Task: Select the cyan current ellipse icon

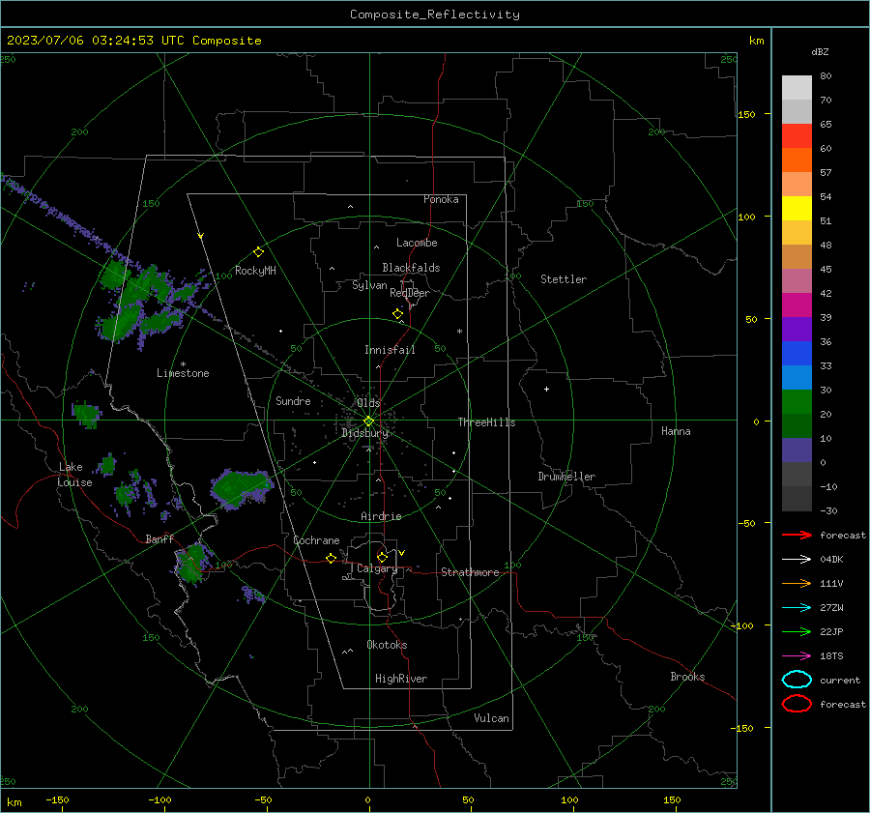Action: tap(797, 680)
